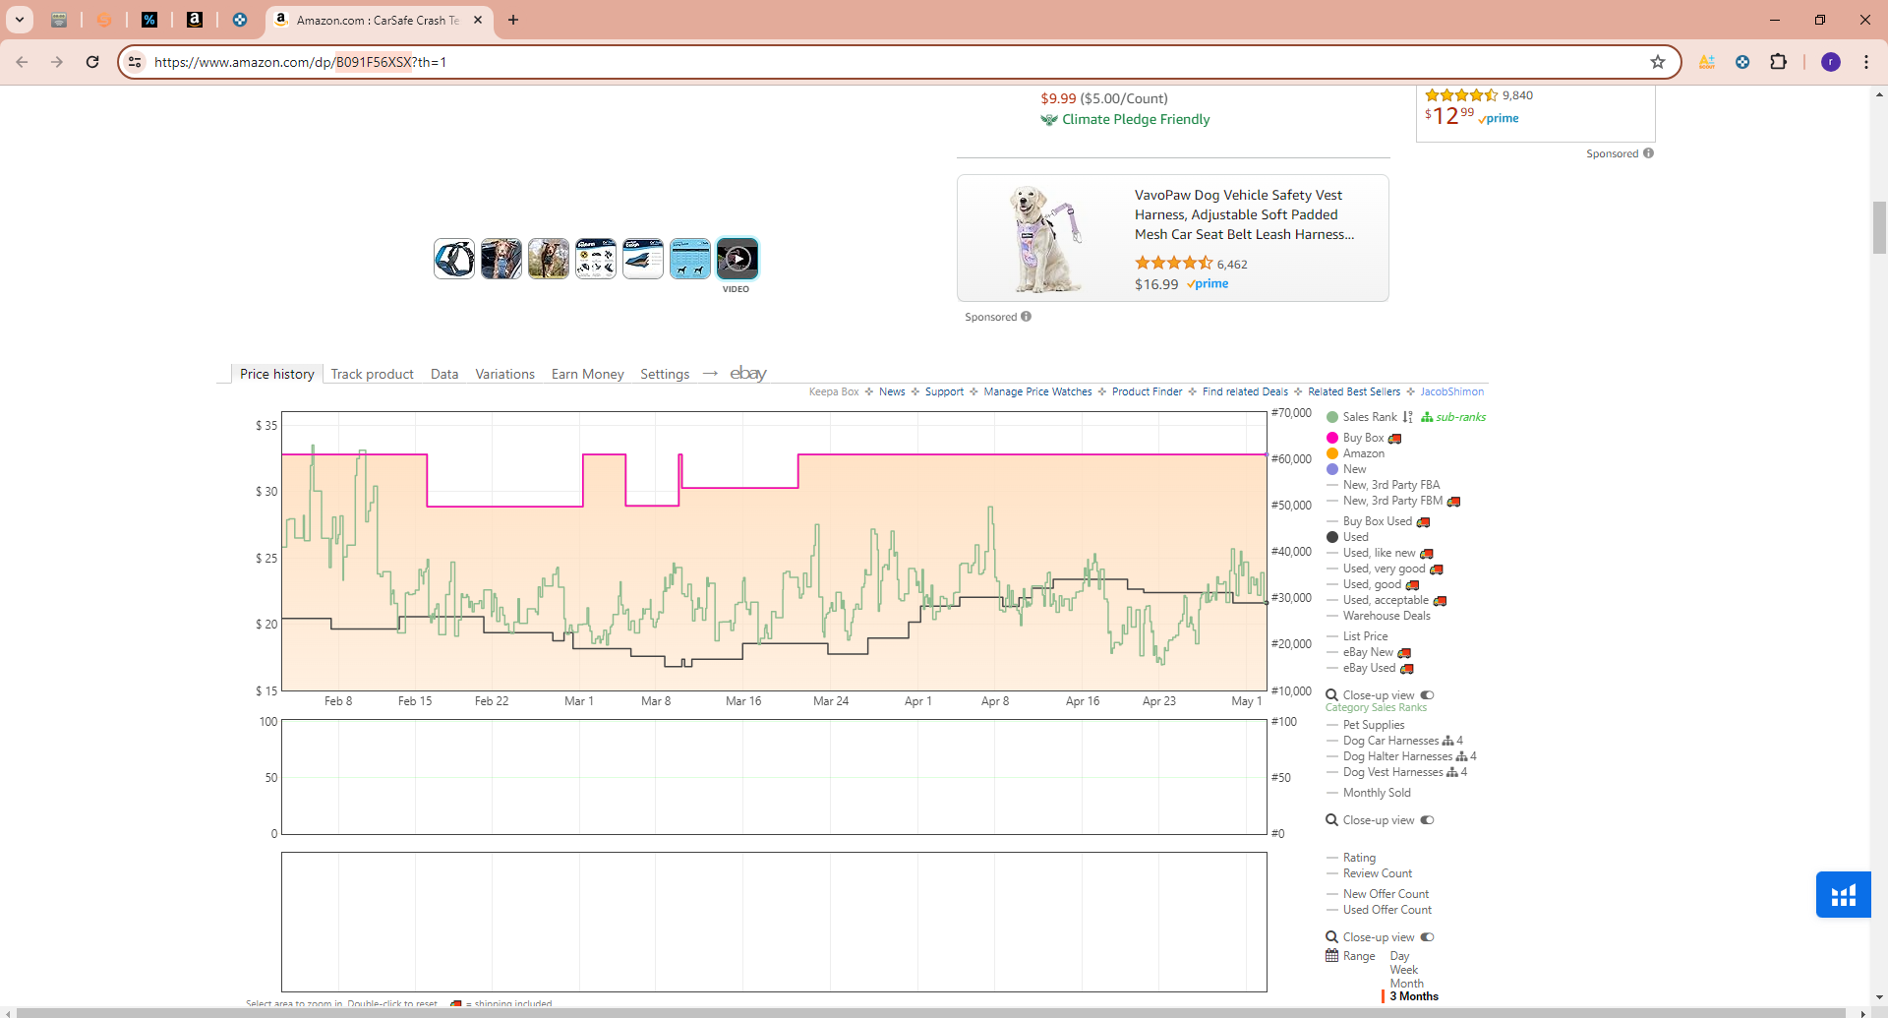Open the Keepa Settings tab
This screenshot has width=1888, height=1018.
665,374
